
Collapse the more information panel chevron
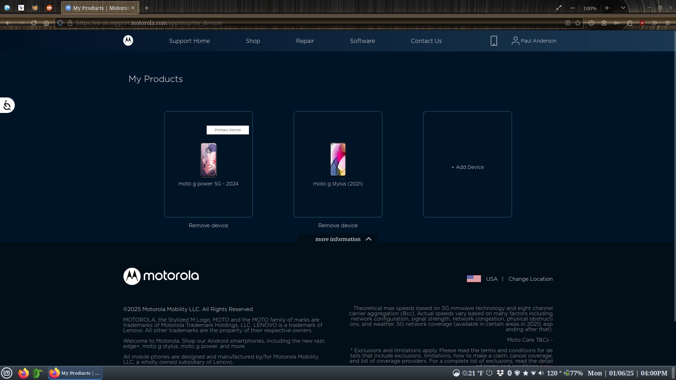tap(369, 239)
